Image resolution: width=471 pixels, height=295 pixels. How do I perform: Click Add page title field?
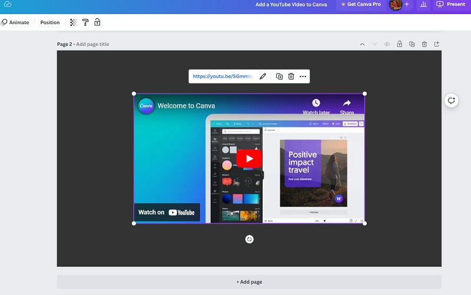click(x=92, y=44)
